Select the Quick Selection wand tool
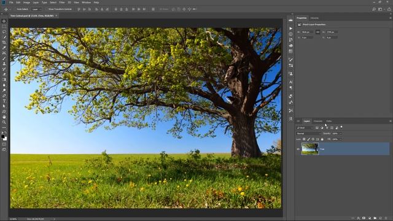 click(x=4, y=37)
